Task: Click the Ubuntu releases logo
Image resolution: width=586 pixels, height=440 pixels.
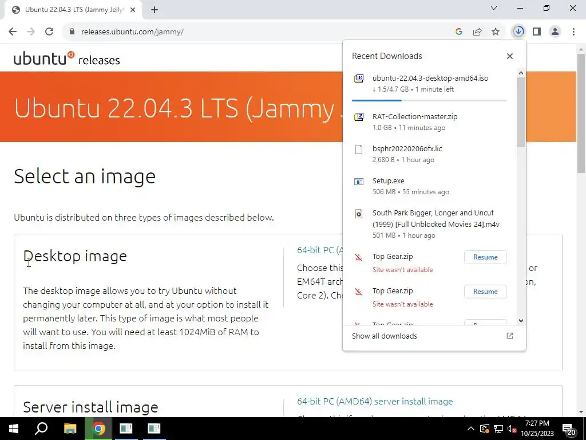Action: point(66,58)
